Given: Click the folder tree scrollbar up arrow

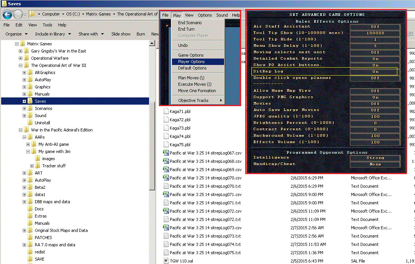Looking at the screenshot, I should (152, 43).
